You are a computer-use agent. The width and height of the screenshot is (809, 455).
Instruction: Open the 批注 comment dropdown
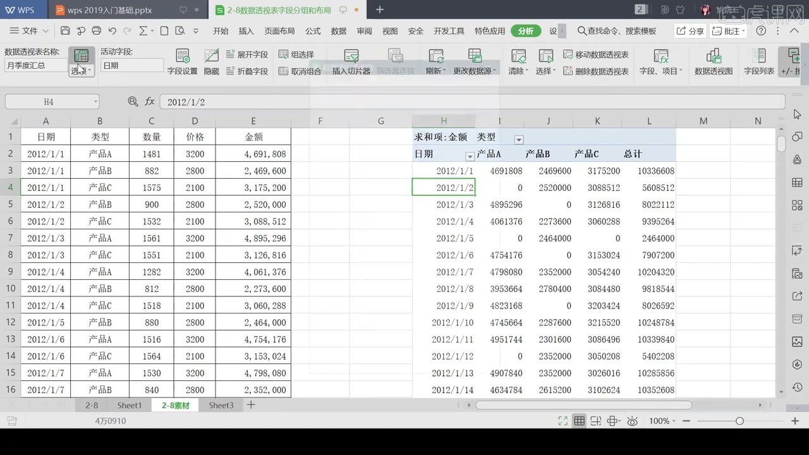(x=729, y=31)
